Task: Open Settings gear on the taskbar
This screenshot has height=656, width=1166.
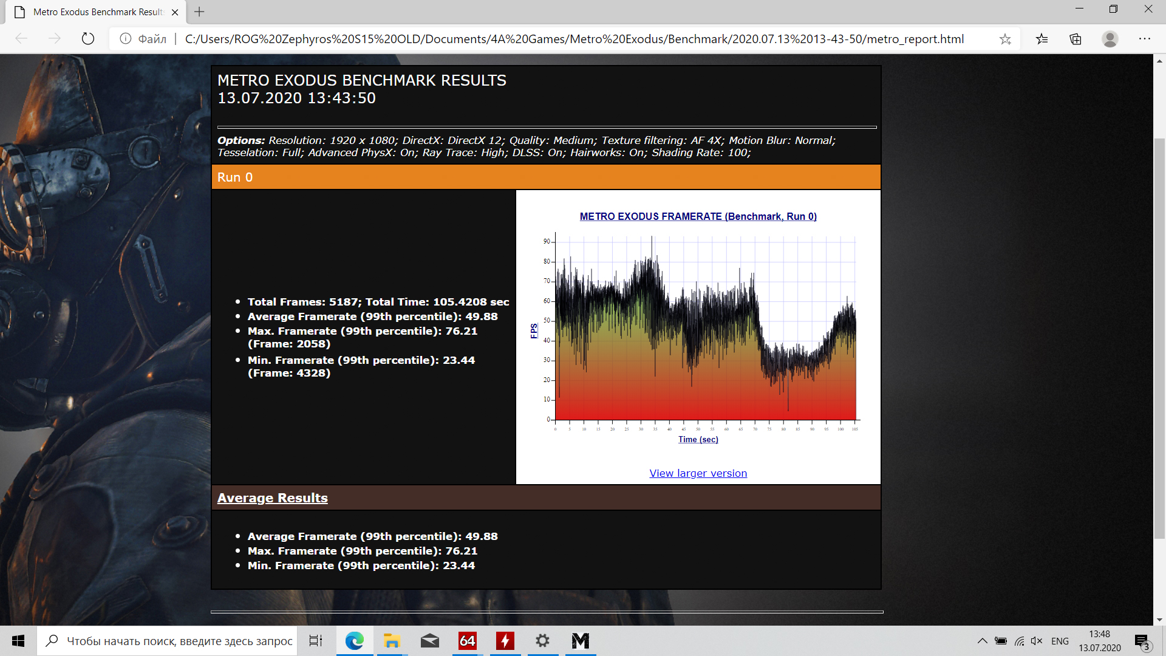Action: [542, 641]
